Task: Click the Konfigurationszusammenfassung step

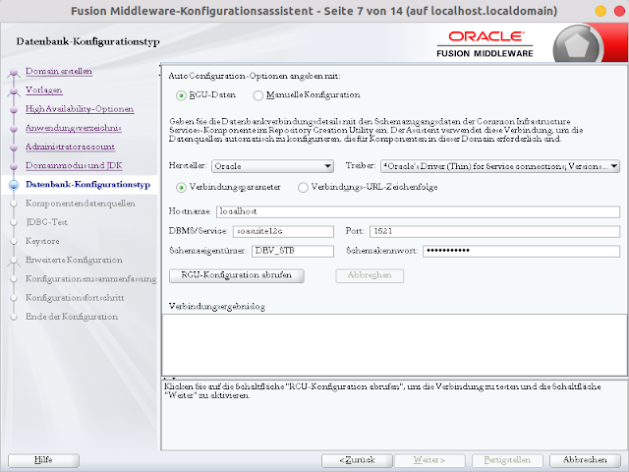Action: 90,278
